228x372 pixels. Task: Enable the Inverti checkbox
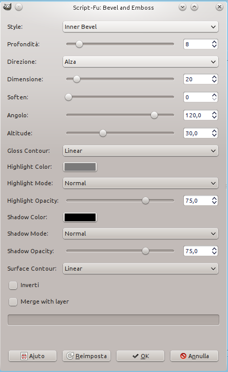(x=13, y=286)
